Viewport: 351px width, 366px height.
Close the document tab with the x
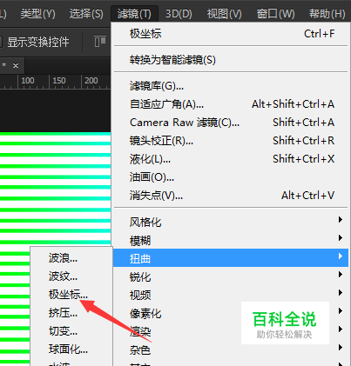pos(16,66)
